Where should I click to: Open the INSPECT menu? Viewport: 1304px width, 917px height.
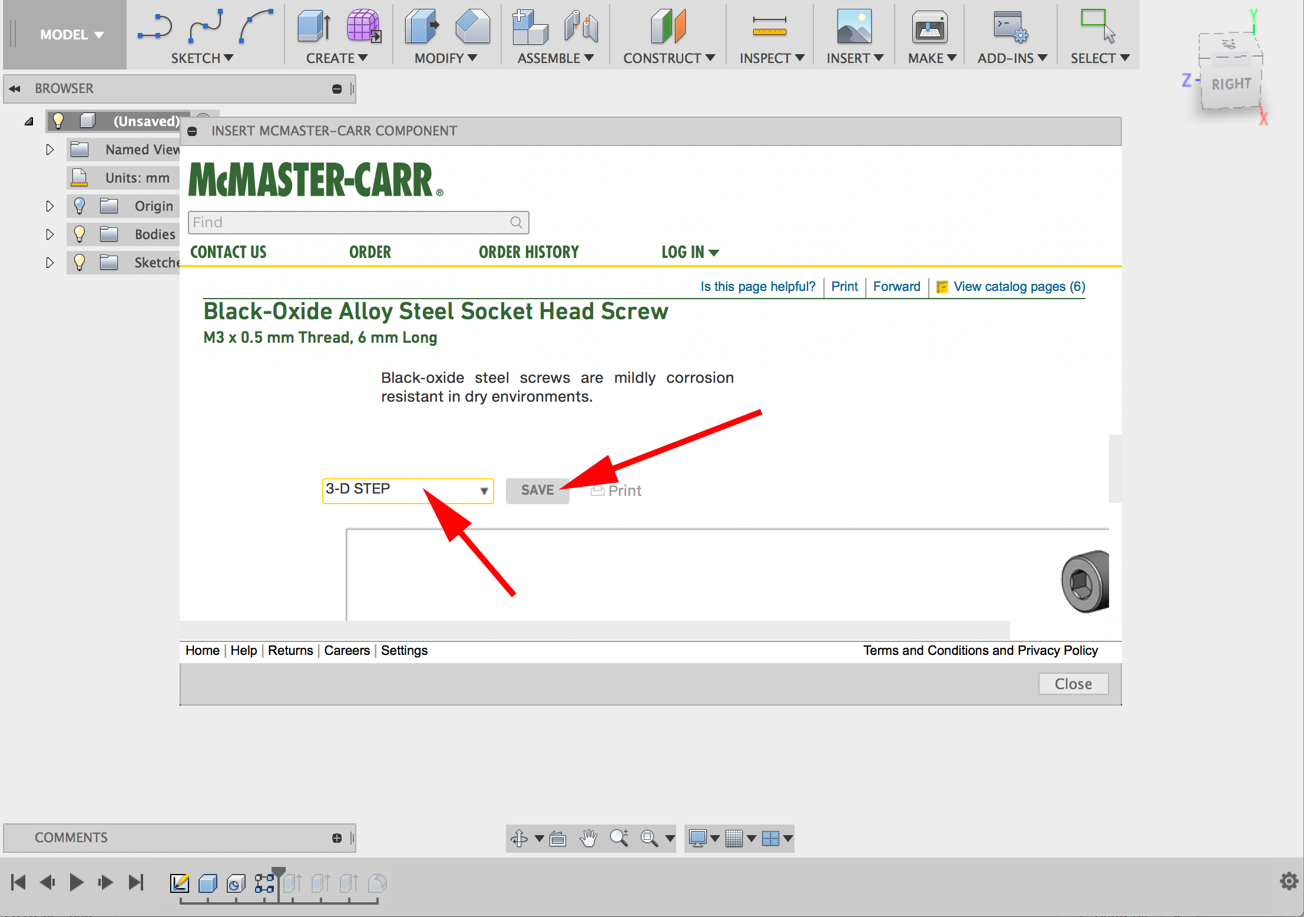pos(772,58)
